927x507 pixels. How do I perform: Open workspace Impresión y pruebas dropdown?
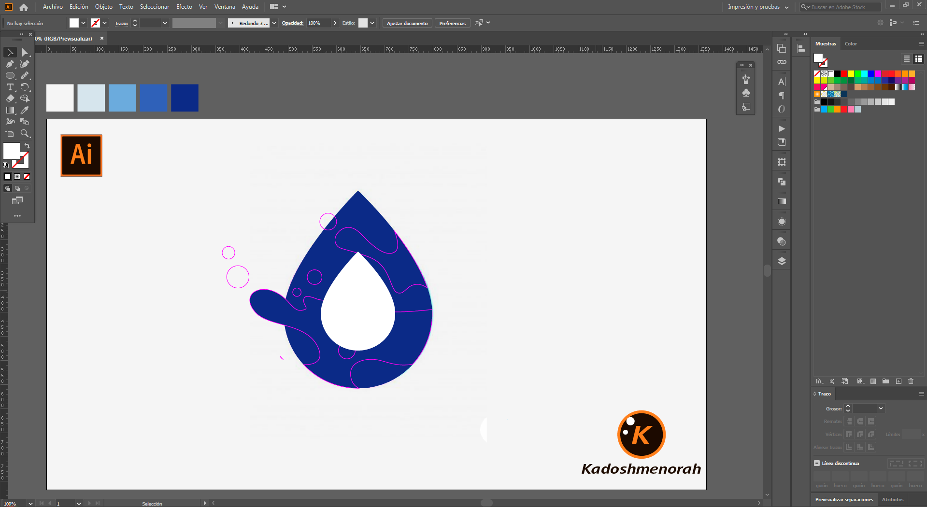[758, 7]
